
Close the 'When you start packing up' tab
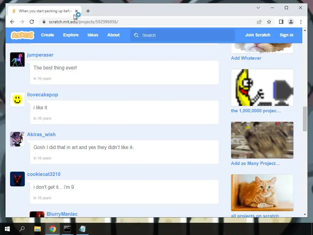tap(76, 11)
